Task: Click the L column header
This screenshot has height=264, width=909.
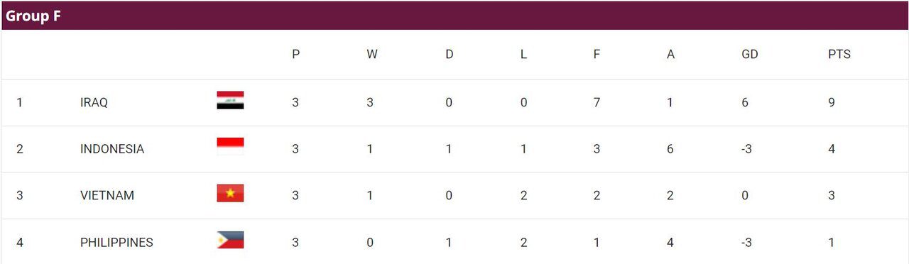Action: coord(523,54)
